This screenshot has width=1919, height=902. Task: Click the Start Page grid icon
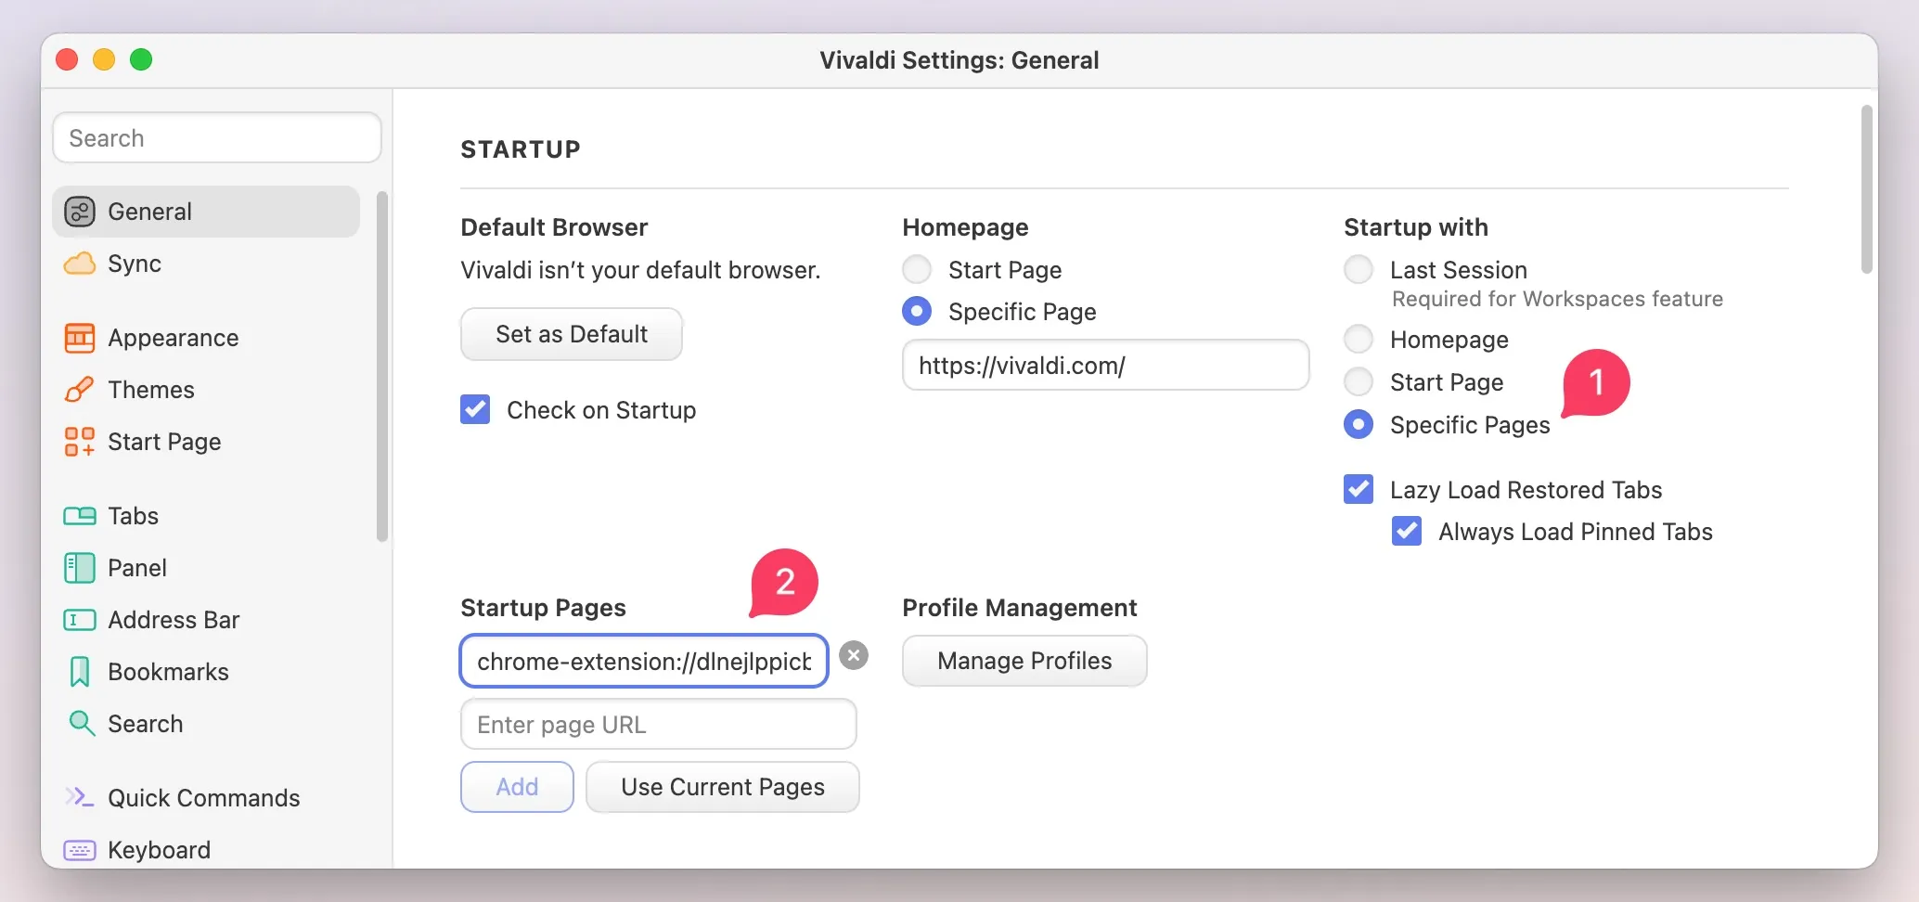point(80,442)
